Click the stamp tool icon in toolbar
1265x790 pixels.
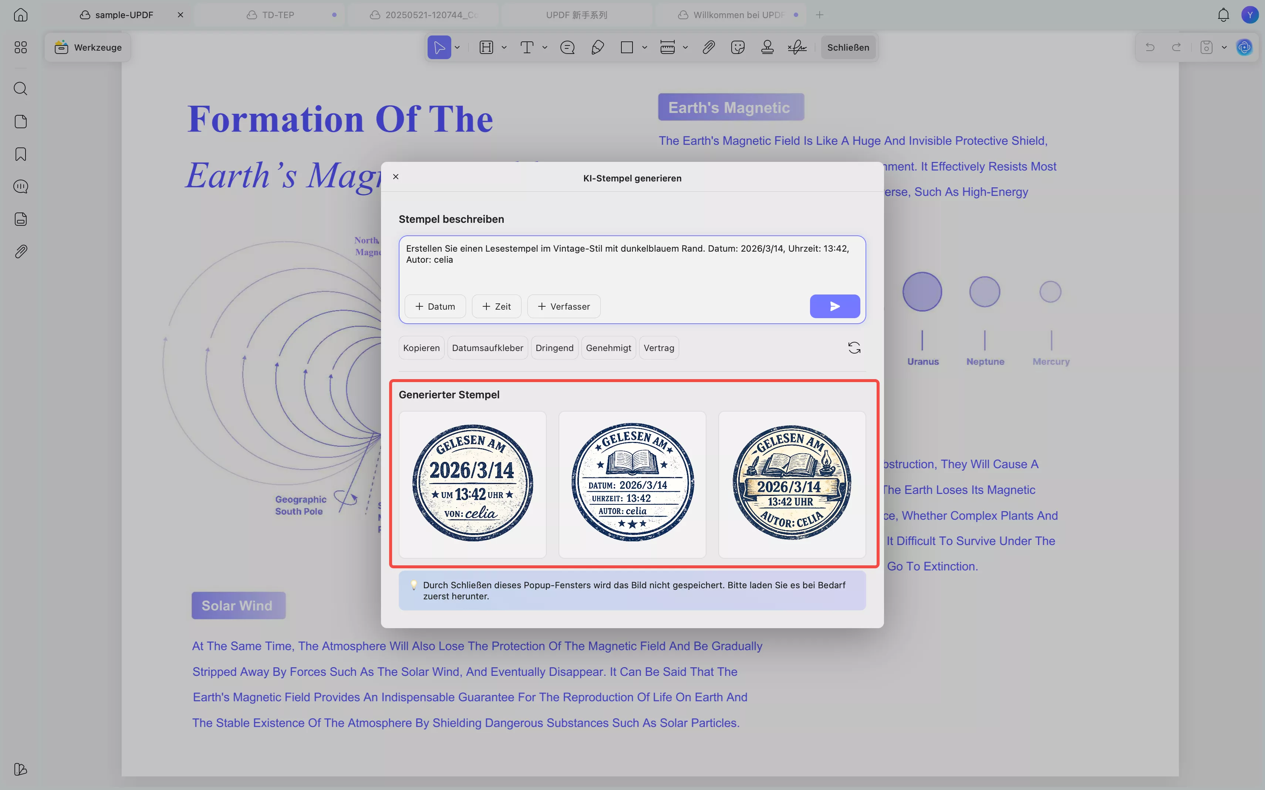click(767, 48)
